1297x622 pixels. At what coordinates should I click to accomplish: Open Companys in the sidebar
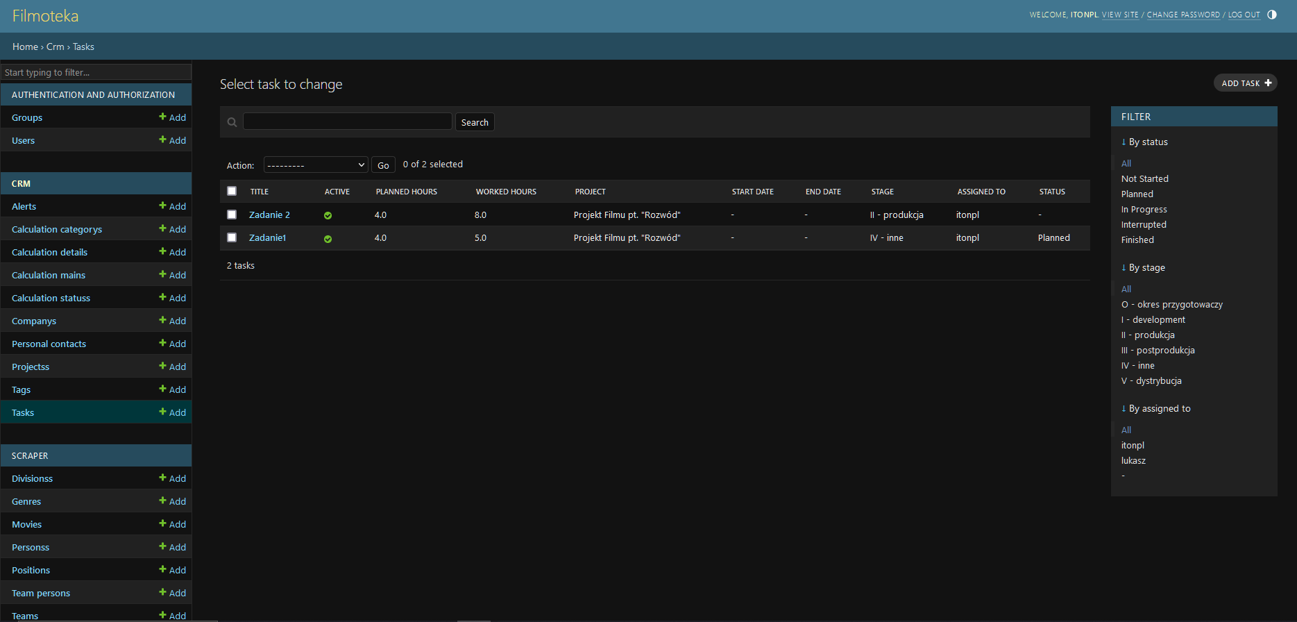[34, 321]
